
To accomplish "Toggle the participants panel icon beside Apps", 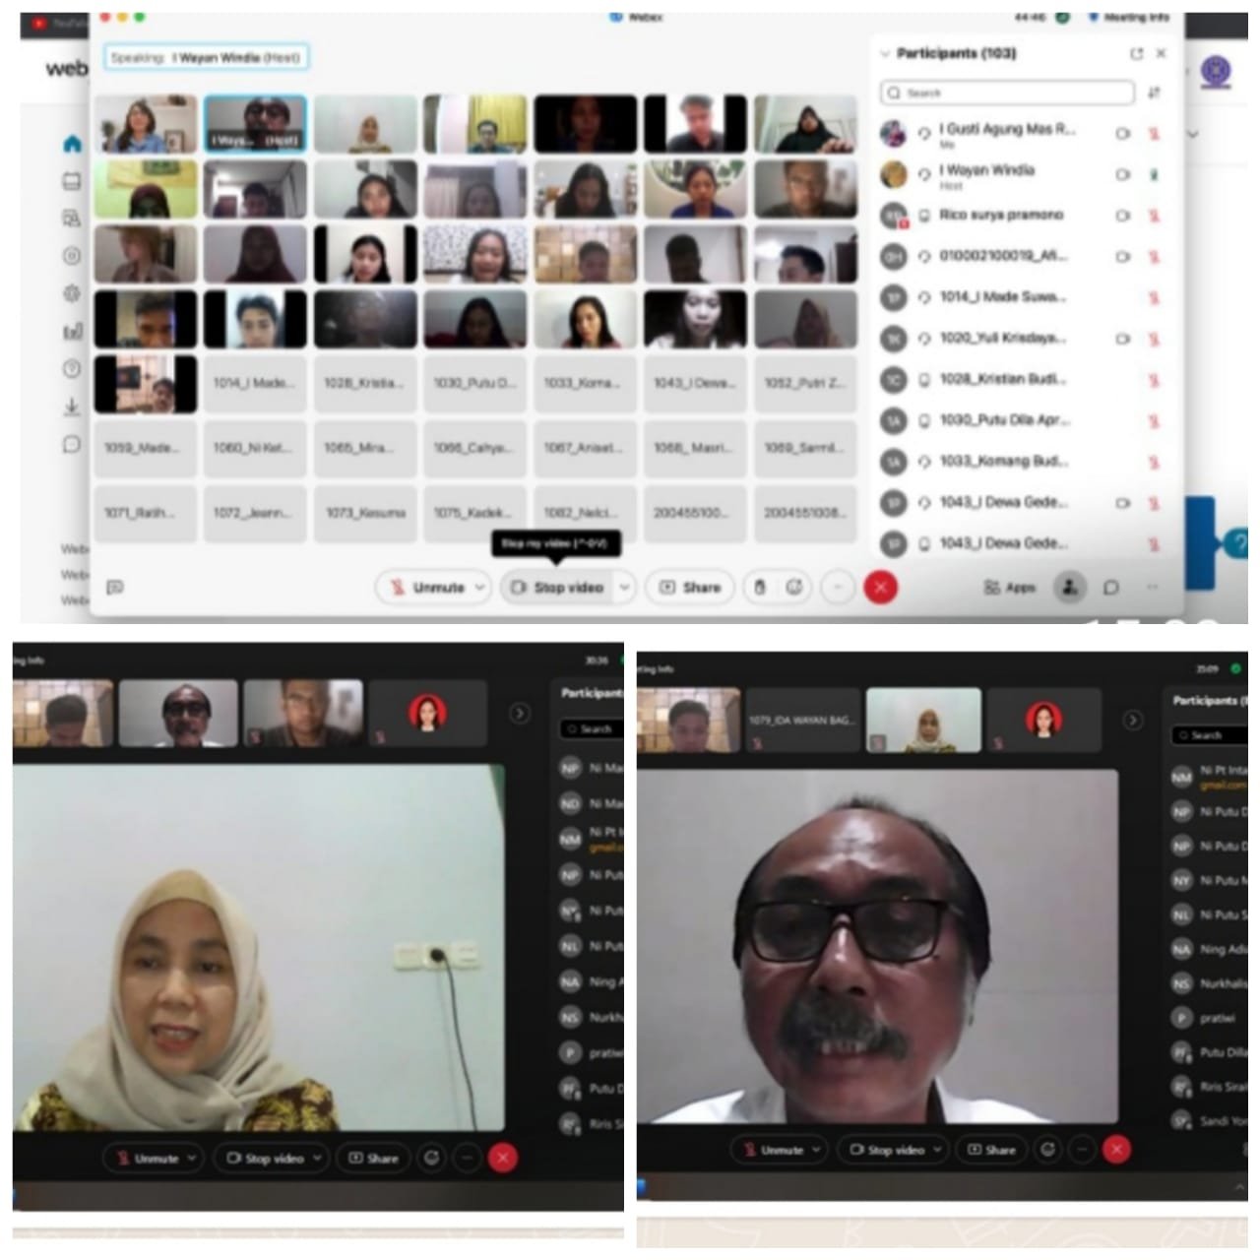I will (1069, 588).
